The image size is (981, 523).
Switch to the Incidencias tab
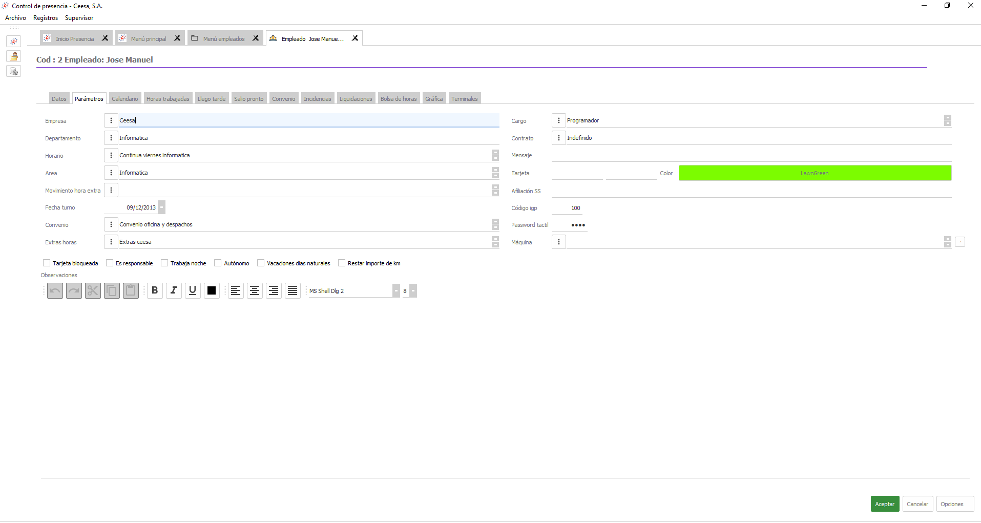click(318, 98)
